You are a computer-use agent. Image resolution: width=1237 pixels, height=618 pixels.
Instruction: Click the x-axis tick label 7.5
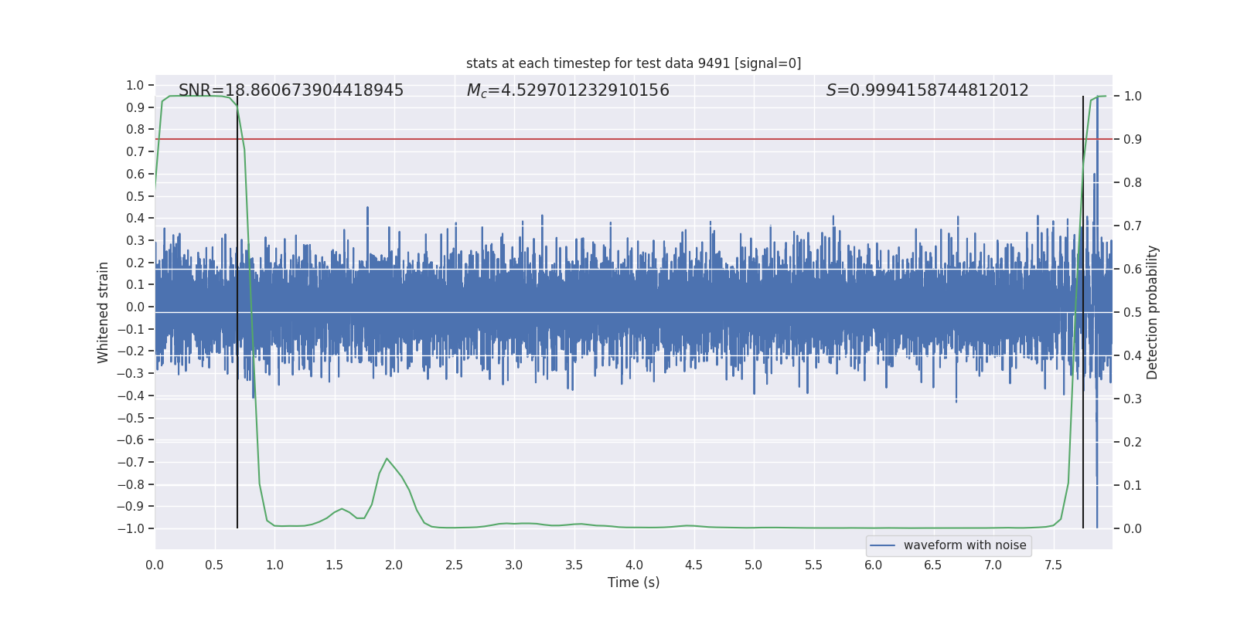(x=1053, y=565)
